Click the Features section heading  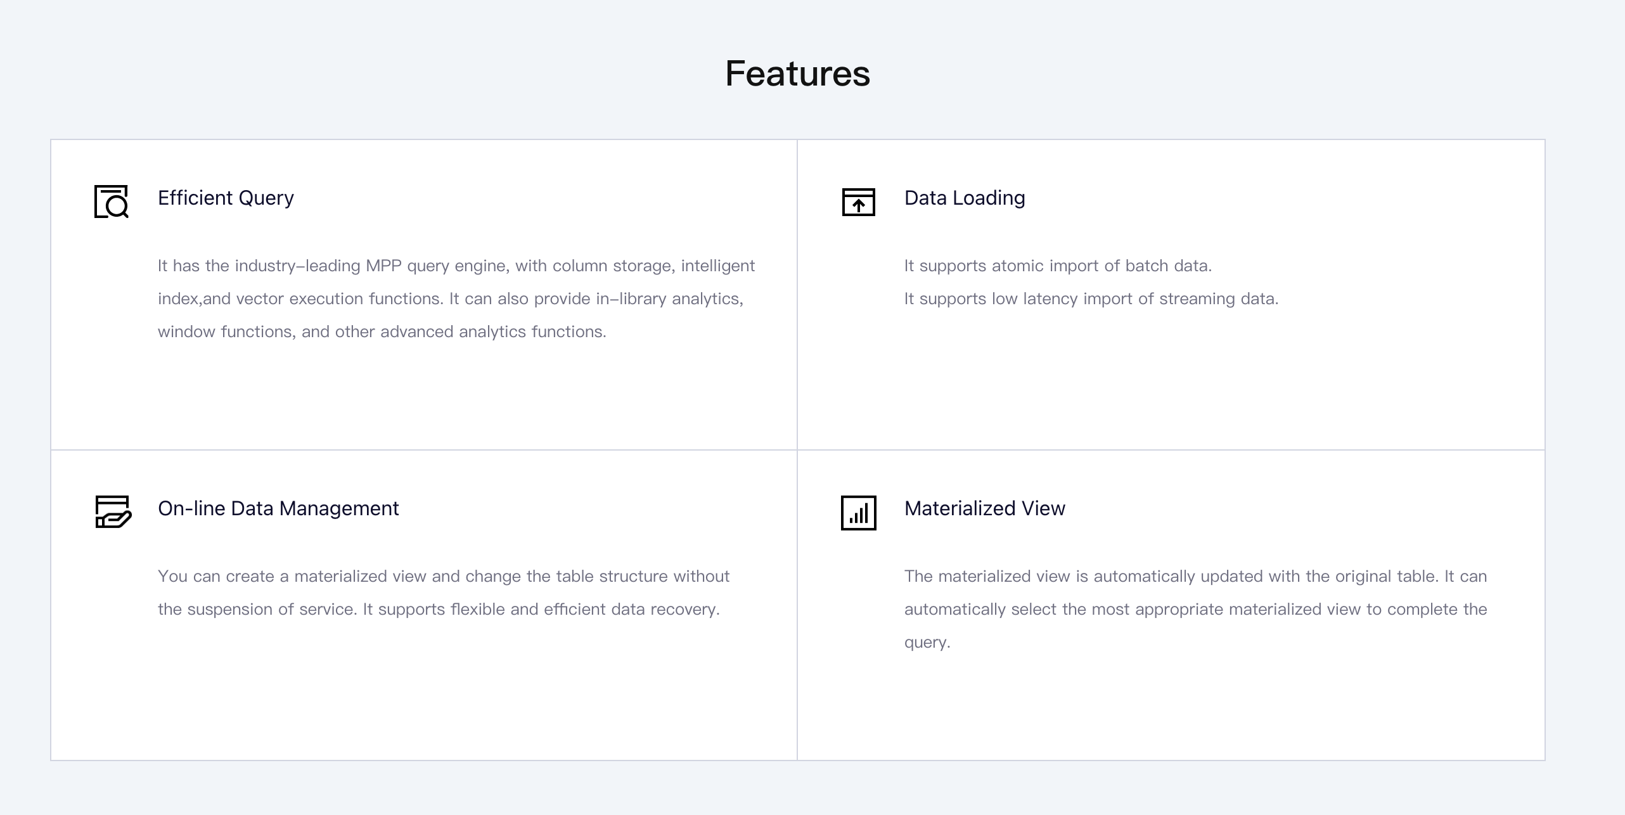[797, 74]
